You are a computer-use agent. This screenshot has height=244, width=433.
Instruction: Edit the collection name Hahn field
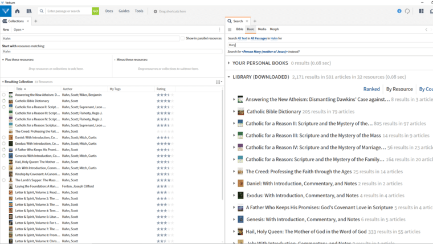(91, 38)
